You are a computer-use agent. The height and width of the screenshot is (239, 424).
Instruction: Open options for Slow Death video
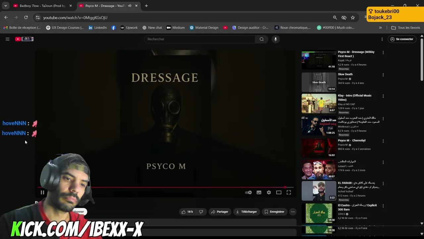(x=383, y=75)
